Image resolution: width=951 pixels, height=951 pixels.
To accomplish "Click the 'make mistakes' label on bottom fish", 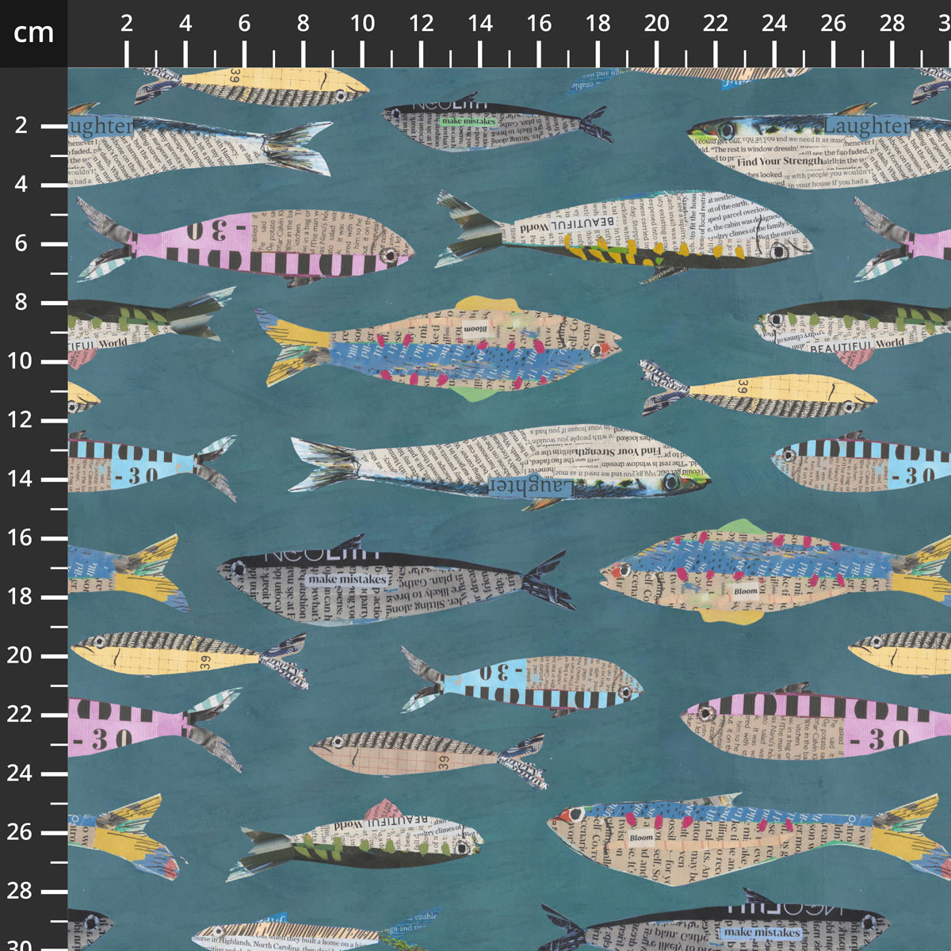I will coord(762,932).
